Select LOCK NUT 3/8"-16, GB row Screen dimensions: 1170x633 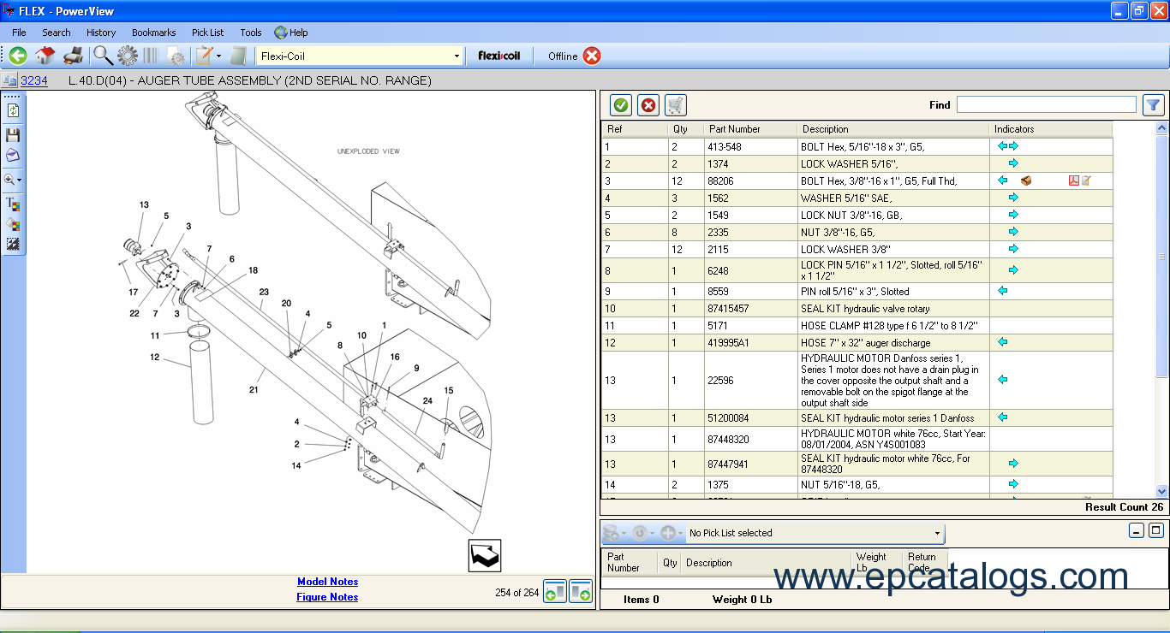pyautogui.click(x=857, y=215)
